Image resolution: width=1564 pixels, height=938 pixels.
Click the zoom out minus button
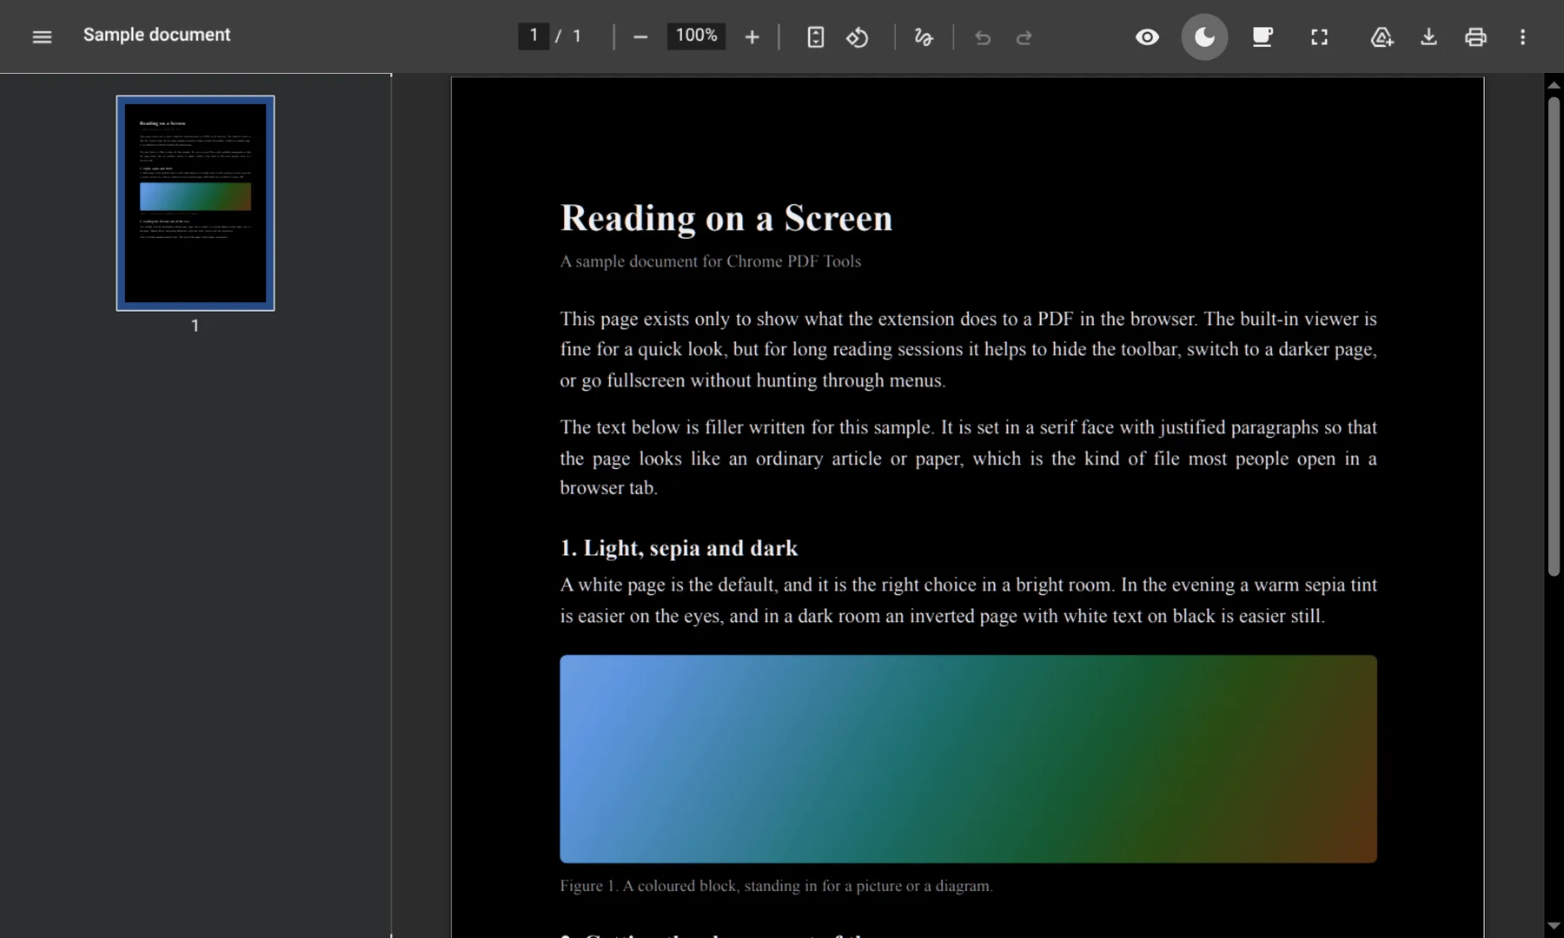pyautogui.click(x=640, y=36)
